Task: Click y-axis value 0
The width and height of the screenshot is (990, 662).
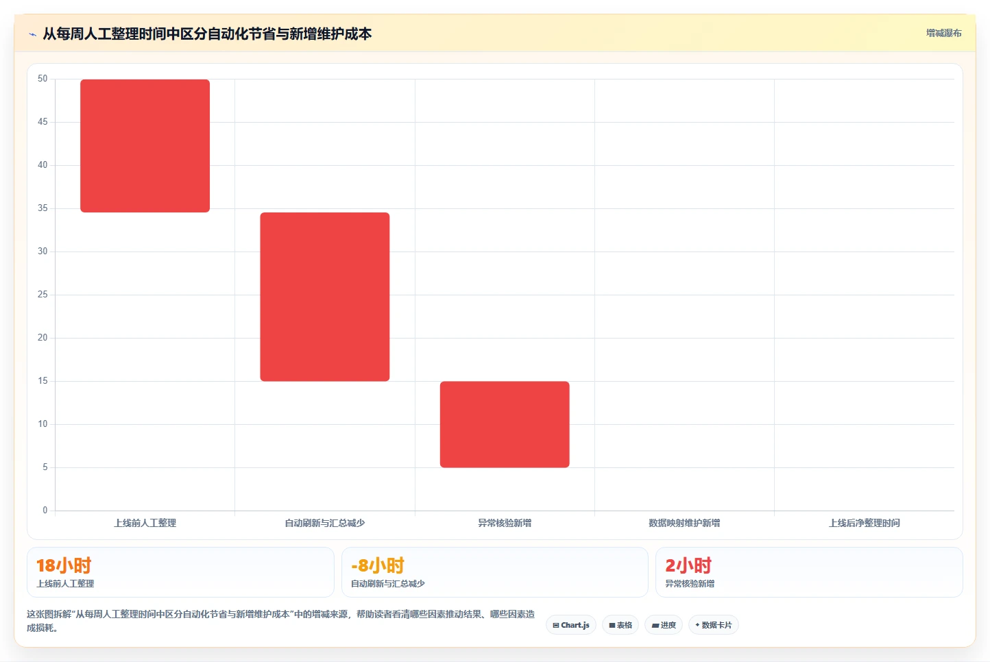Action: [x=45, y=510]
